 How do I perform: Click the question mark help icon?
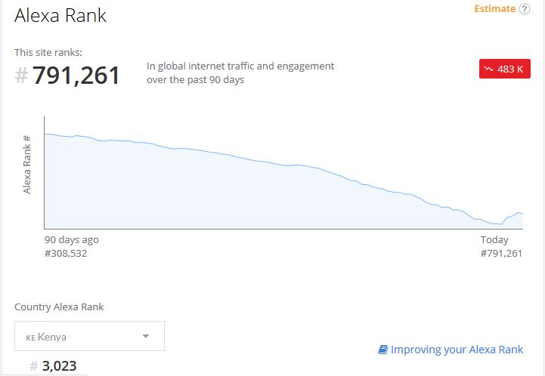pos(525,9)
